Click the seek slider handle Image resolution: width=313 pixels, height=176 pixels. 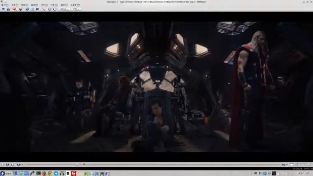click(77, 164)
